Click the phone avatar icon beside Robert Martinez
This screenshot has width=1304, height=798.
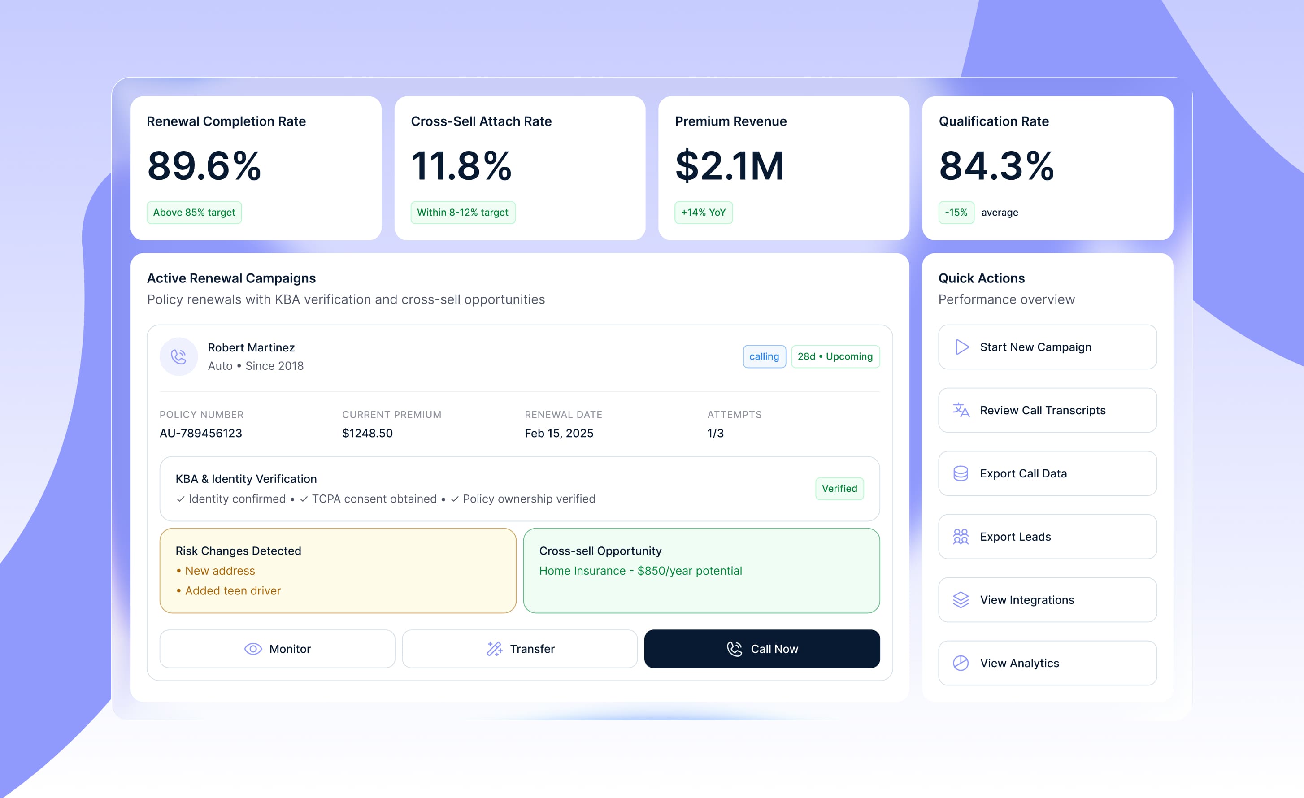(179, 357)
